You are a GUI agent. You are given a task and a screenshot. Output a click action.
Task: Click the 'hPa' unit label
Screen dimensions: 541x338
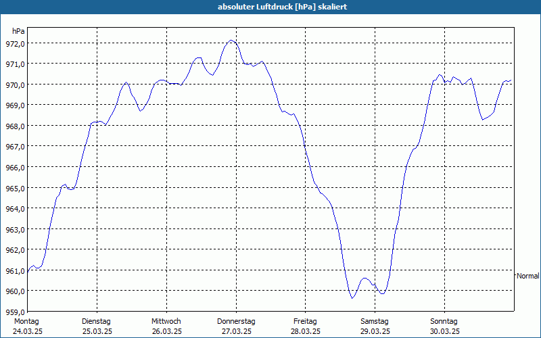(x=18, y=31)
